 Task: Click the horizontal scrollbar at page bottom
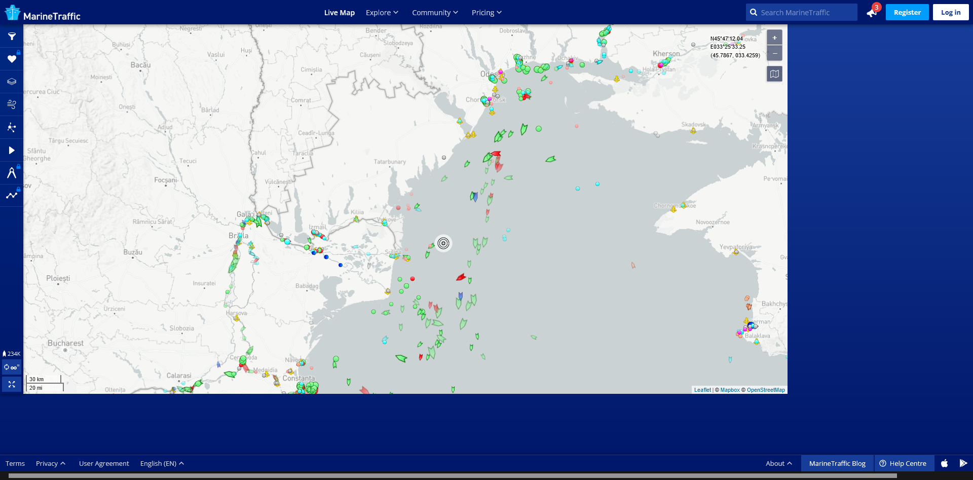pos(453,476)
